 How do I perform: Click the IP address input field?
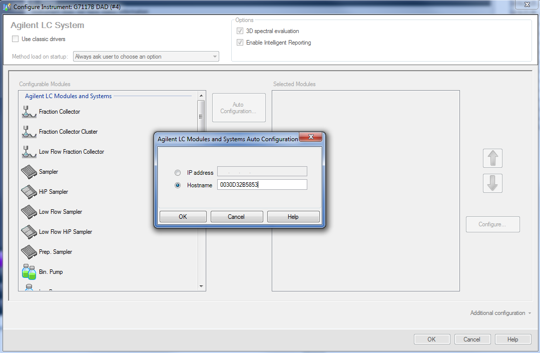click(x=262, y=172)
